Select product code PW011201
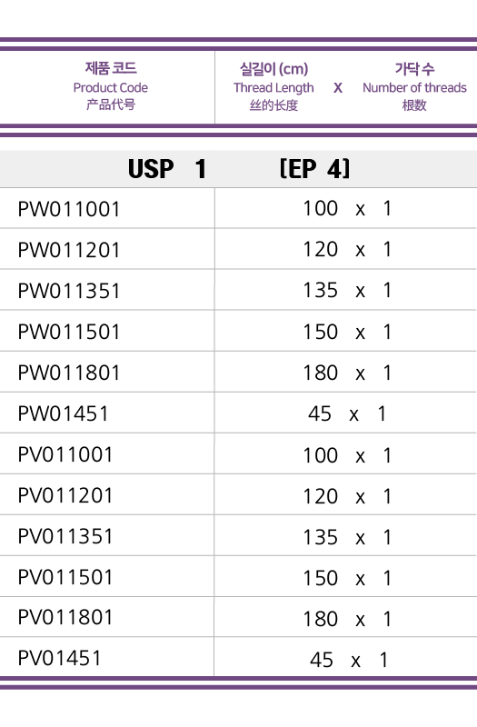The height and width of the screenshot is (727, 477). [x=69, y=250]
